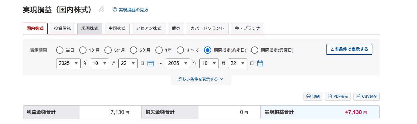This screenshot has width=417, height=124.
Task: Switch to the 投資信託 tab
Action: [62, 28]
